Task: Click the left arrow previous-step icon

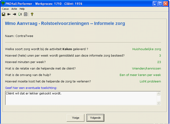Action: point(9,14)
